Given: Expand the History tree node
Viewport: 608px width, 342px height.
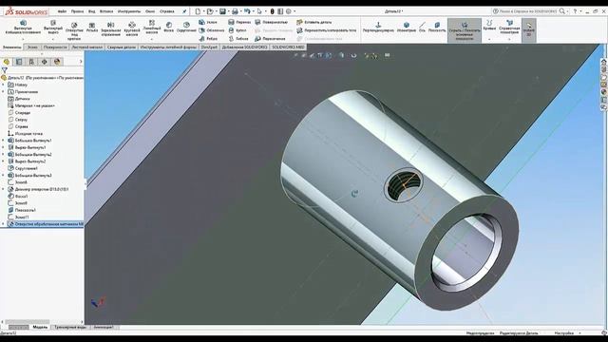Looking at the screenshot, I should [4, 85].
